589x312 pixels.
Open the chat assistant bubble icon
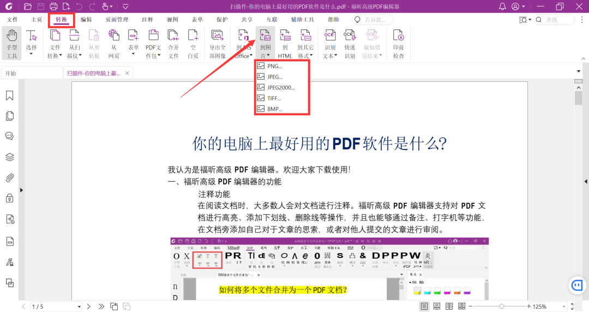(577, 285)
